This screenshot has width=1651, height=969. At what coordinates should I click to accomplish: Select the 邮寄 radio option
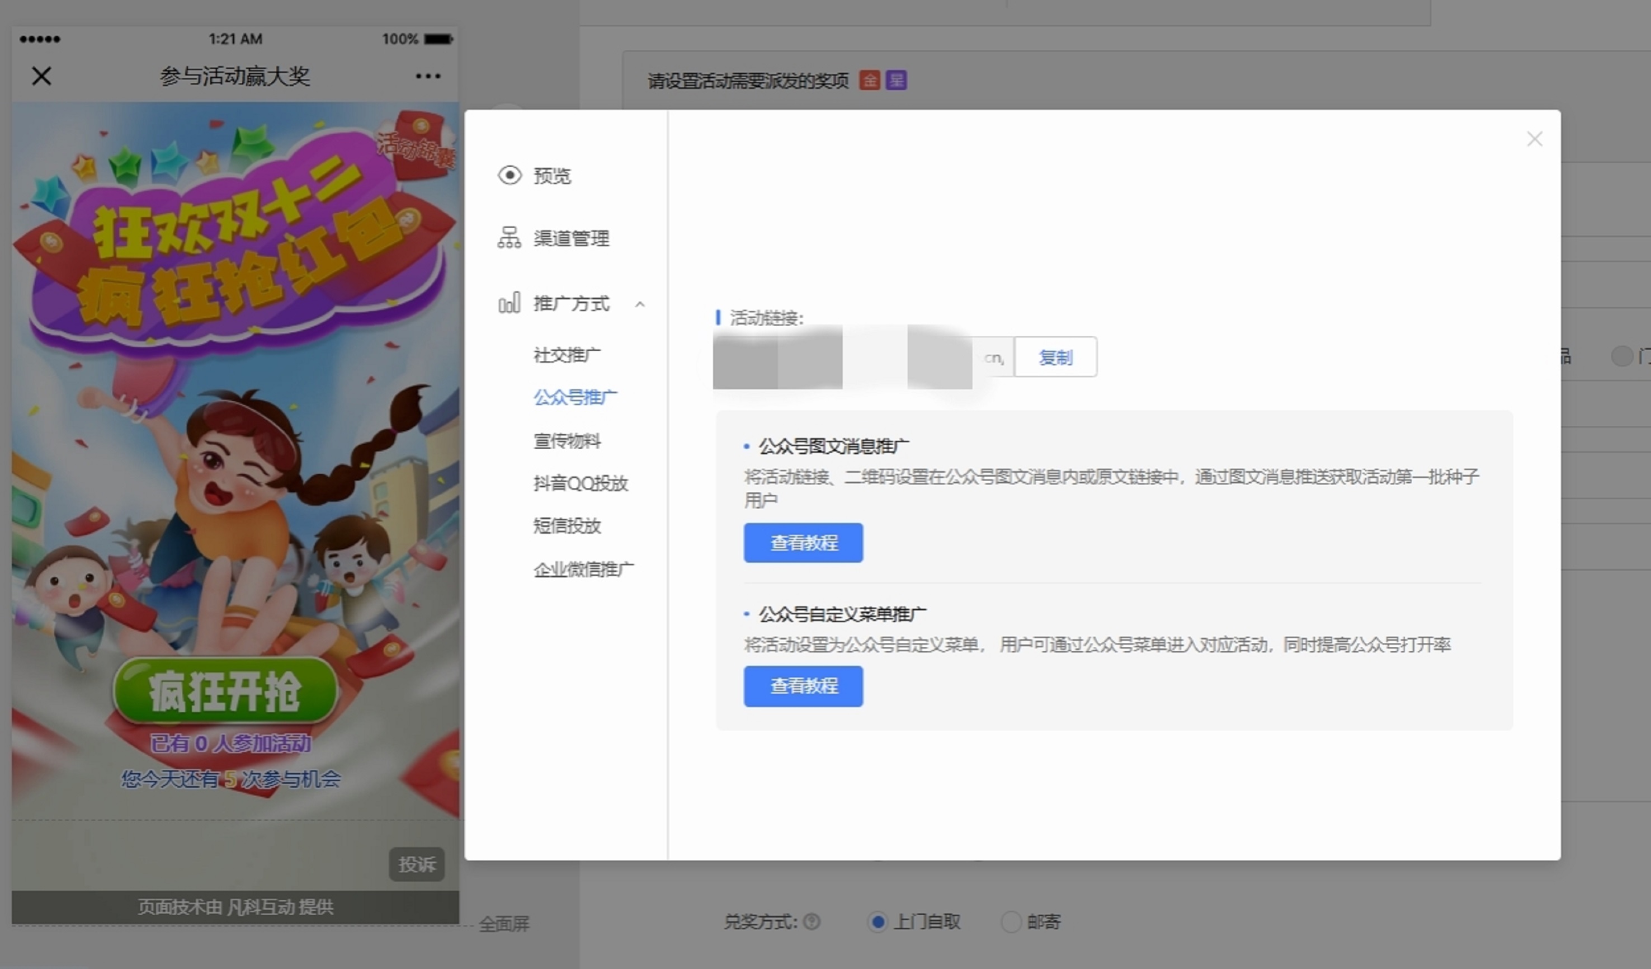[1011, 922]
